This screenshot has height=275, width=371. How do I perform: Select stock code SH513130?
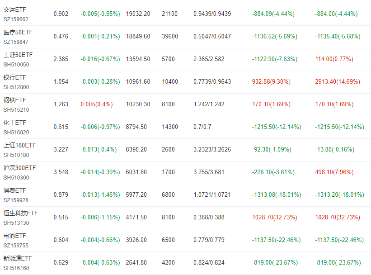tap(16, 223)
